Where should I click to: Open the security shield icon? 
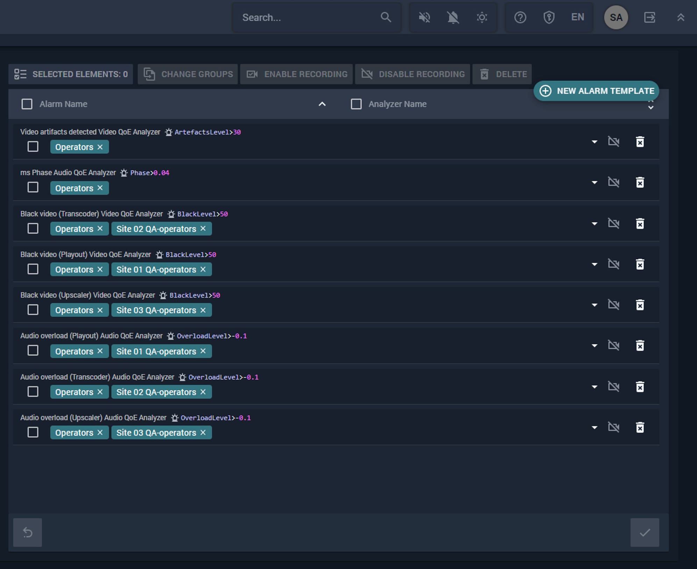click(x=549, y=17)
